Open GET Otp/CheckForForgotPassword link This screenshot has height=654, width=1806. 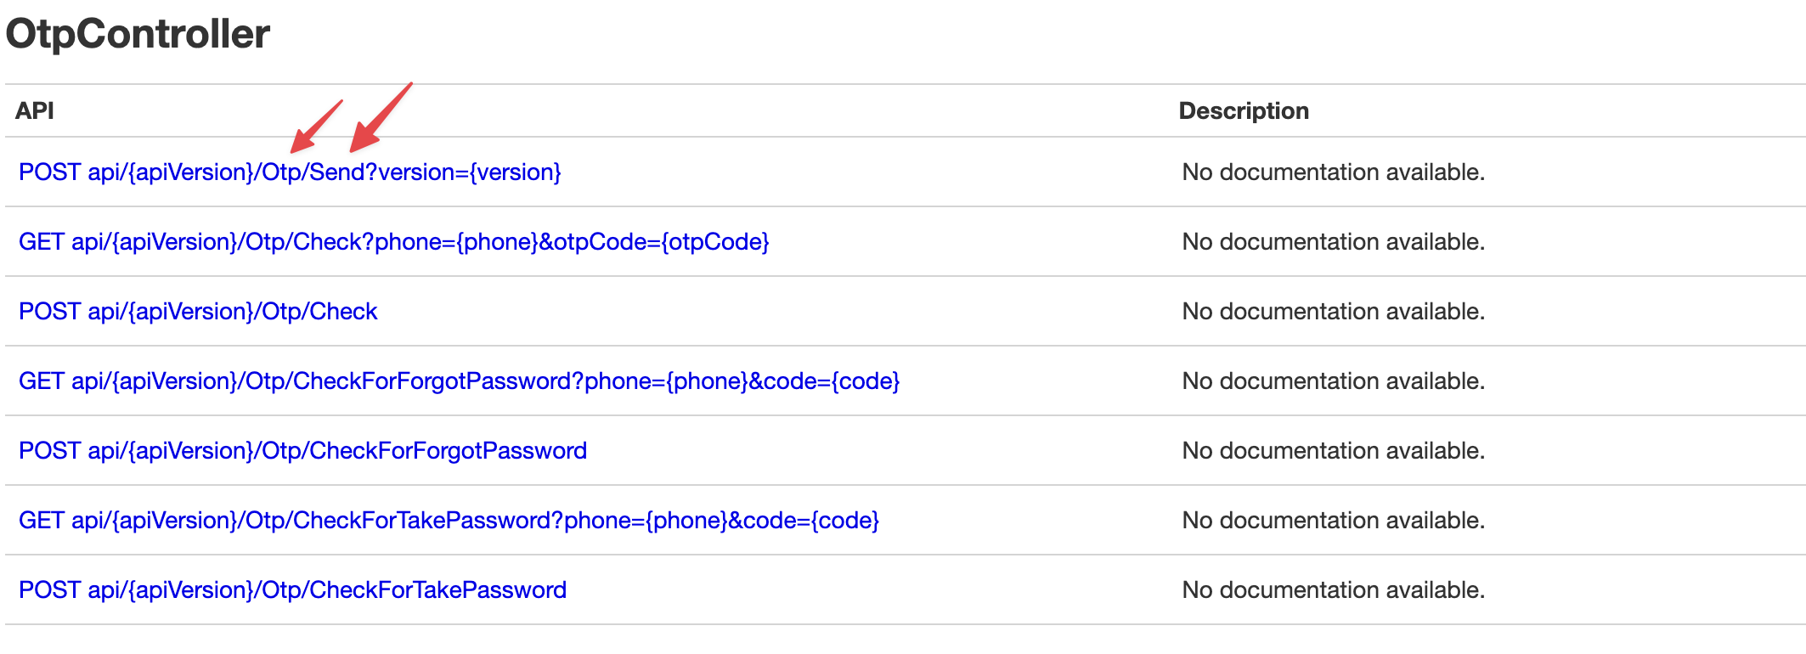point(460,381)
